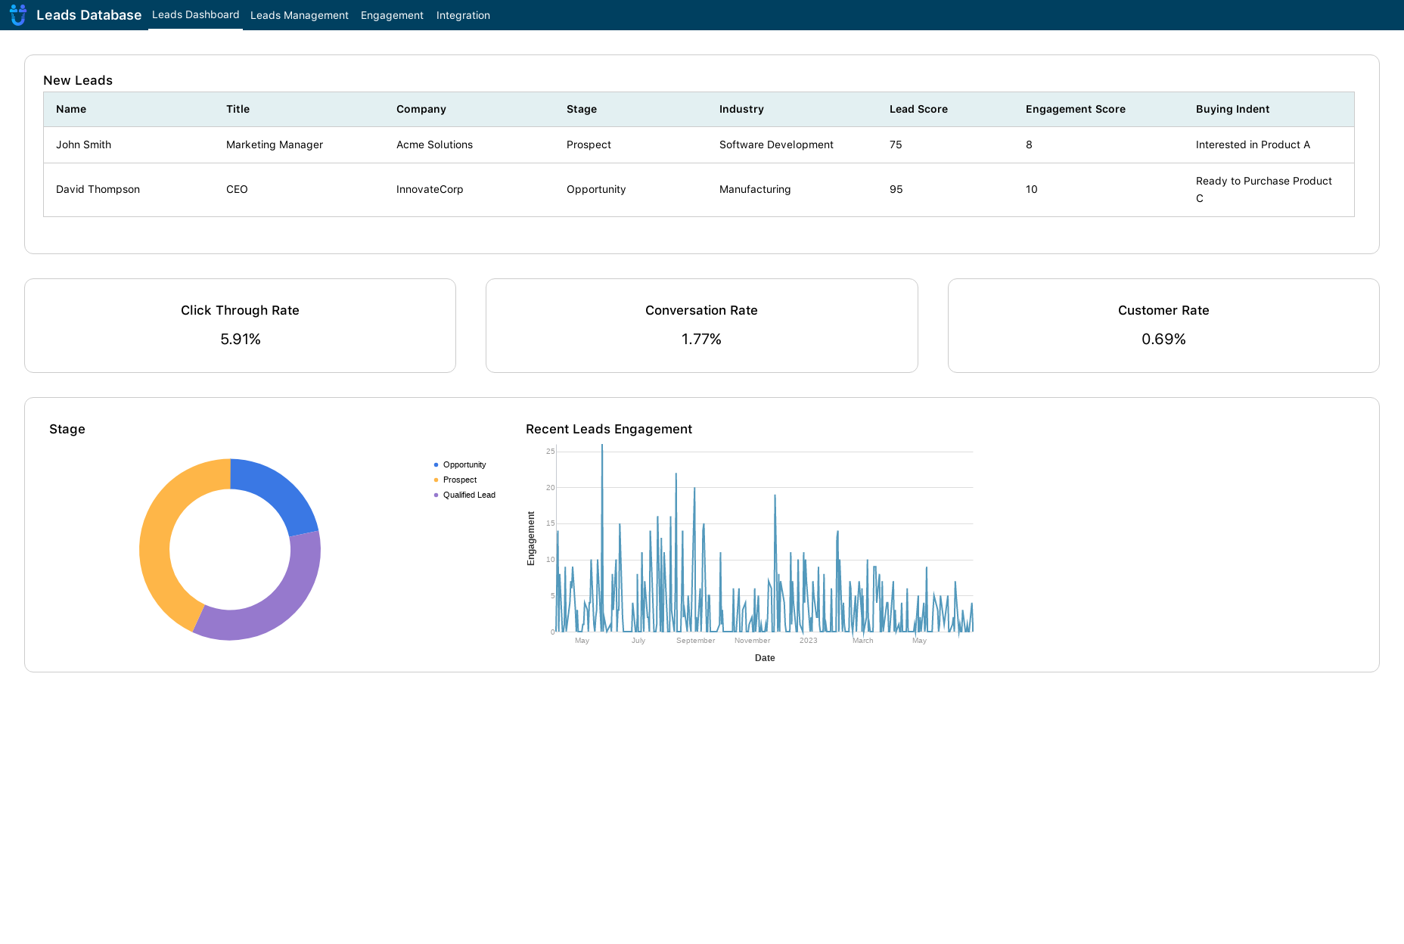Toggle the Prospect legend entry
This screenshot has width=1404, height=944.
pos(455,480)
